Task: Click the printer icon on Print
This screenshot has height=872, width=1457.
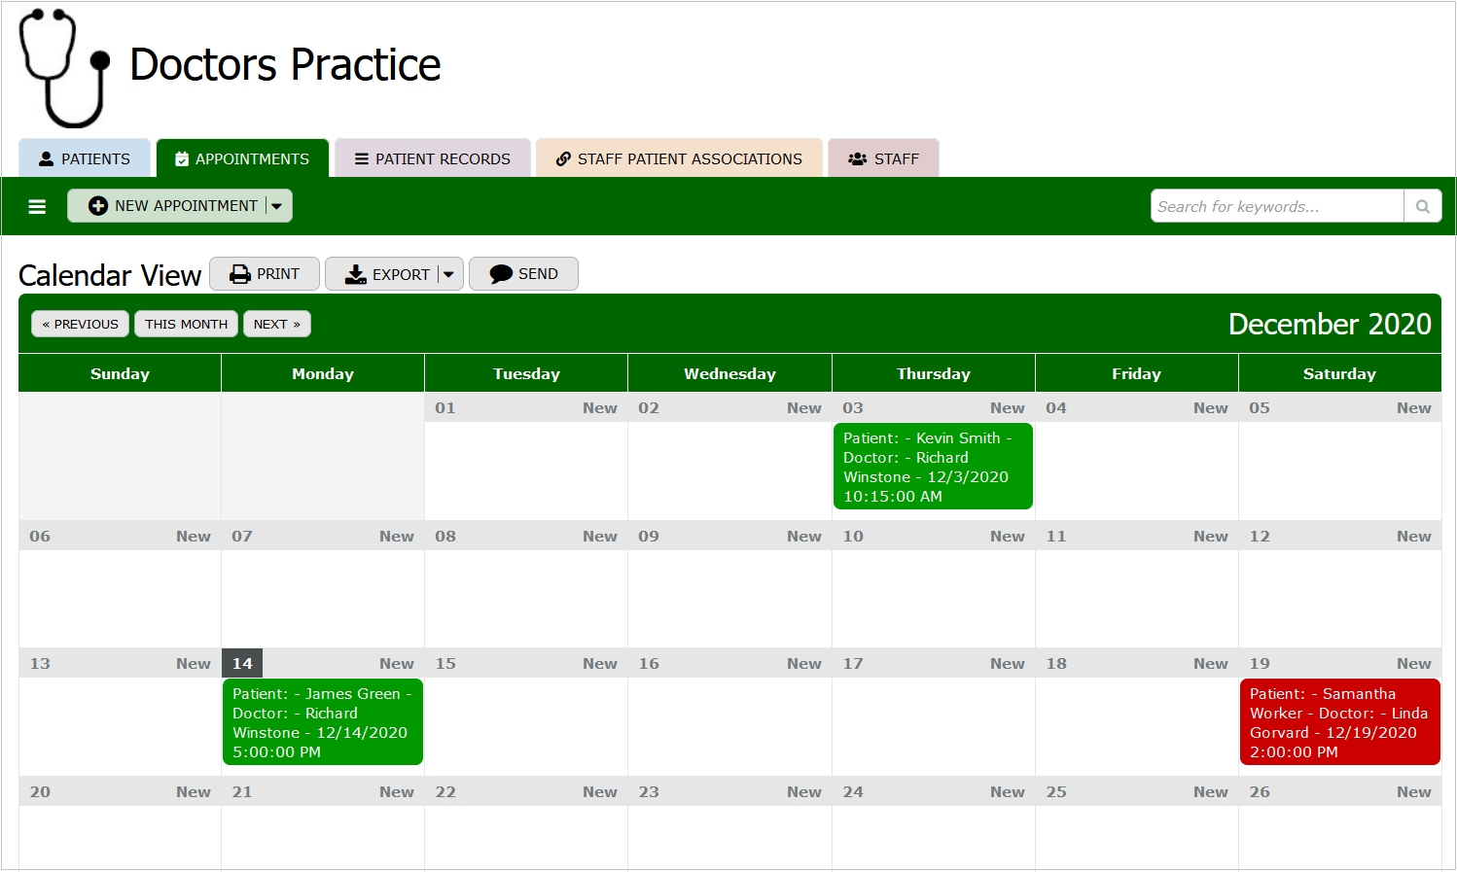Action: pyautogui.click(x=239, y=274)
